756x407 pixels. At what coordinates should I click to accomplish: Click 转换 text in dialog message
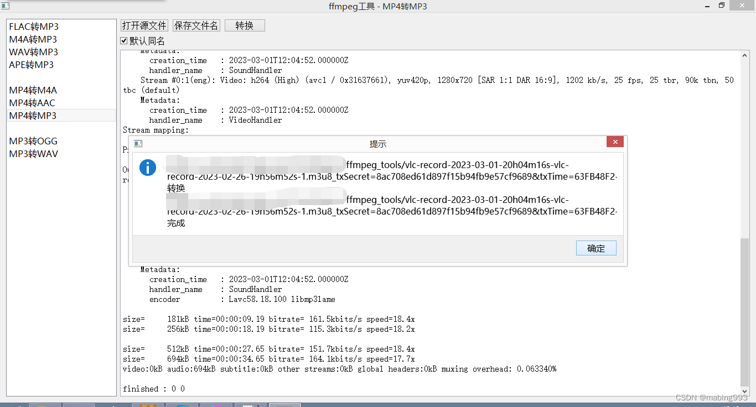[x=176, y=188]
